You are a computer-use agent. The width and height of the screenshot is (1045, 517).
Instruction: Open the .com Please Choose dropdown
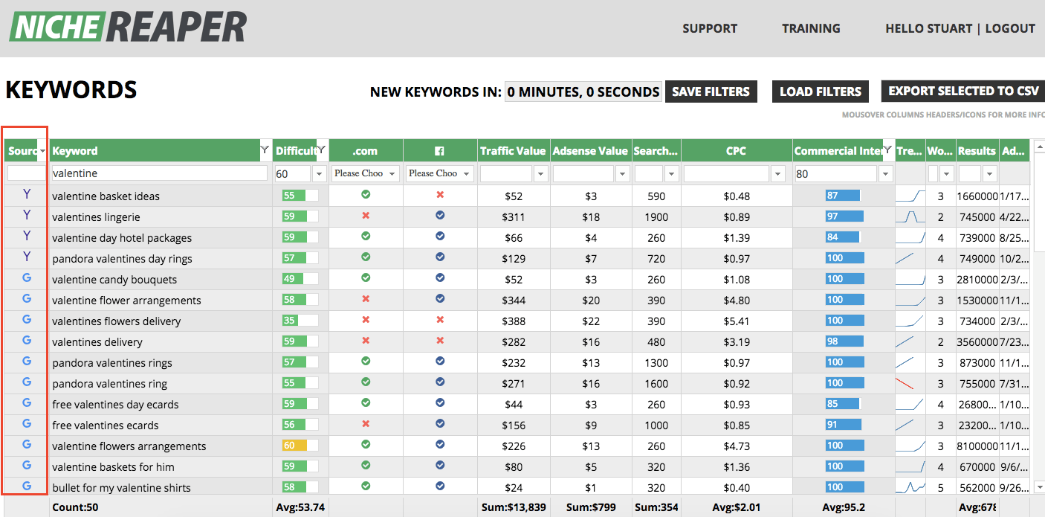click(x=366, y=173)
